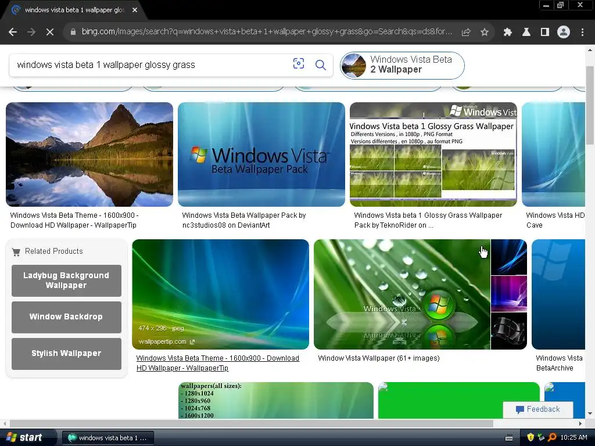Click the wallpapertip.com source link
Image resolution: width=595 pixels, height=446 pixels.
[x=167, y=341]
